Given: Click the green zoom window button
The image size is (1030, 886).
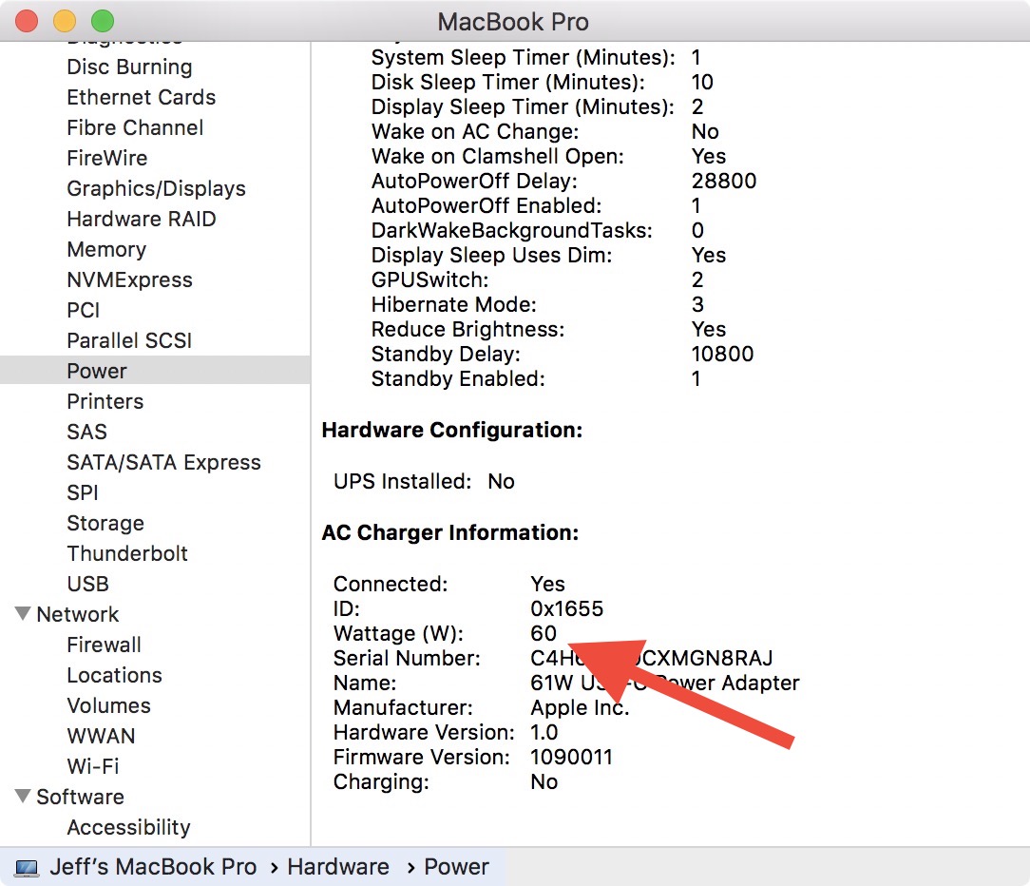Looking at the screenshot, I should 102,21.
